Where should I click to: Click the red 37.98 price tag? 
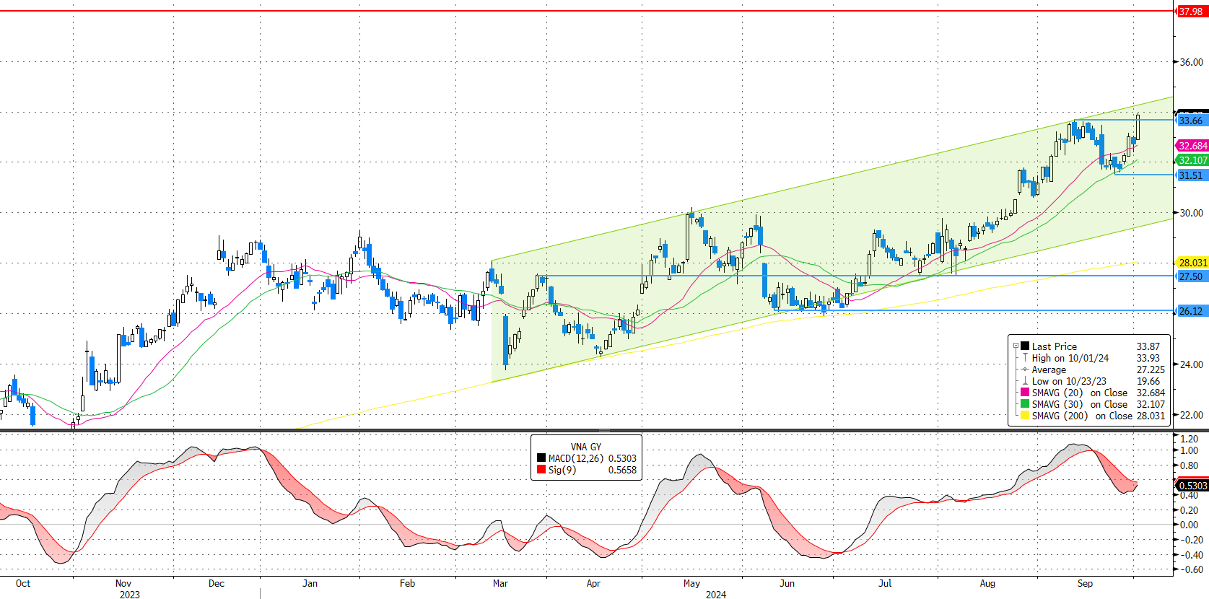pos(1192,12)
